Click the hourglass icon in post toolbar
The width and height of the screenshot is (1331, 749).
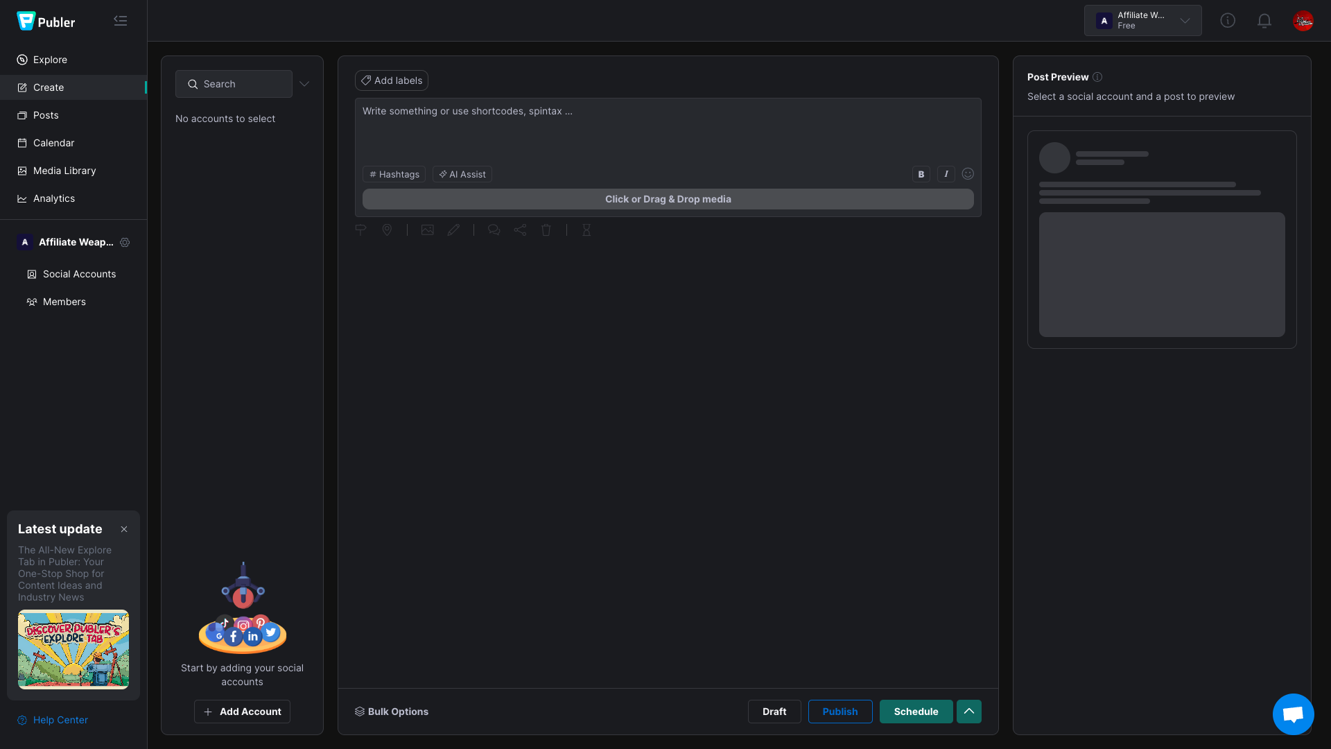586,230
